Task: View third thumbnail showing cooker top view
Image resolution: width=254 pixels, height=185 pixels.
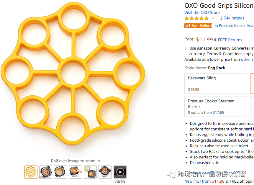Action: point(60,172)
